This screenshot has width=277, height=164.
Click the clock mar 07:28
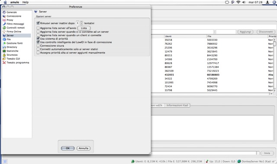[255, 2]
